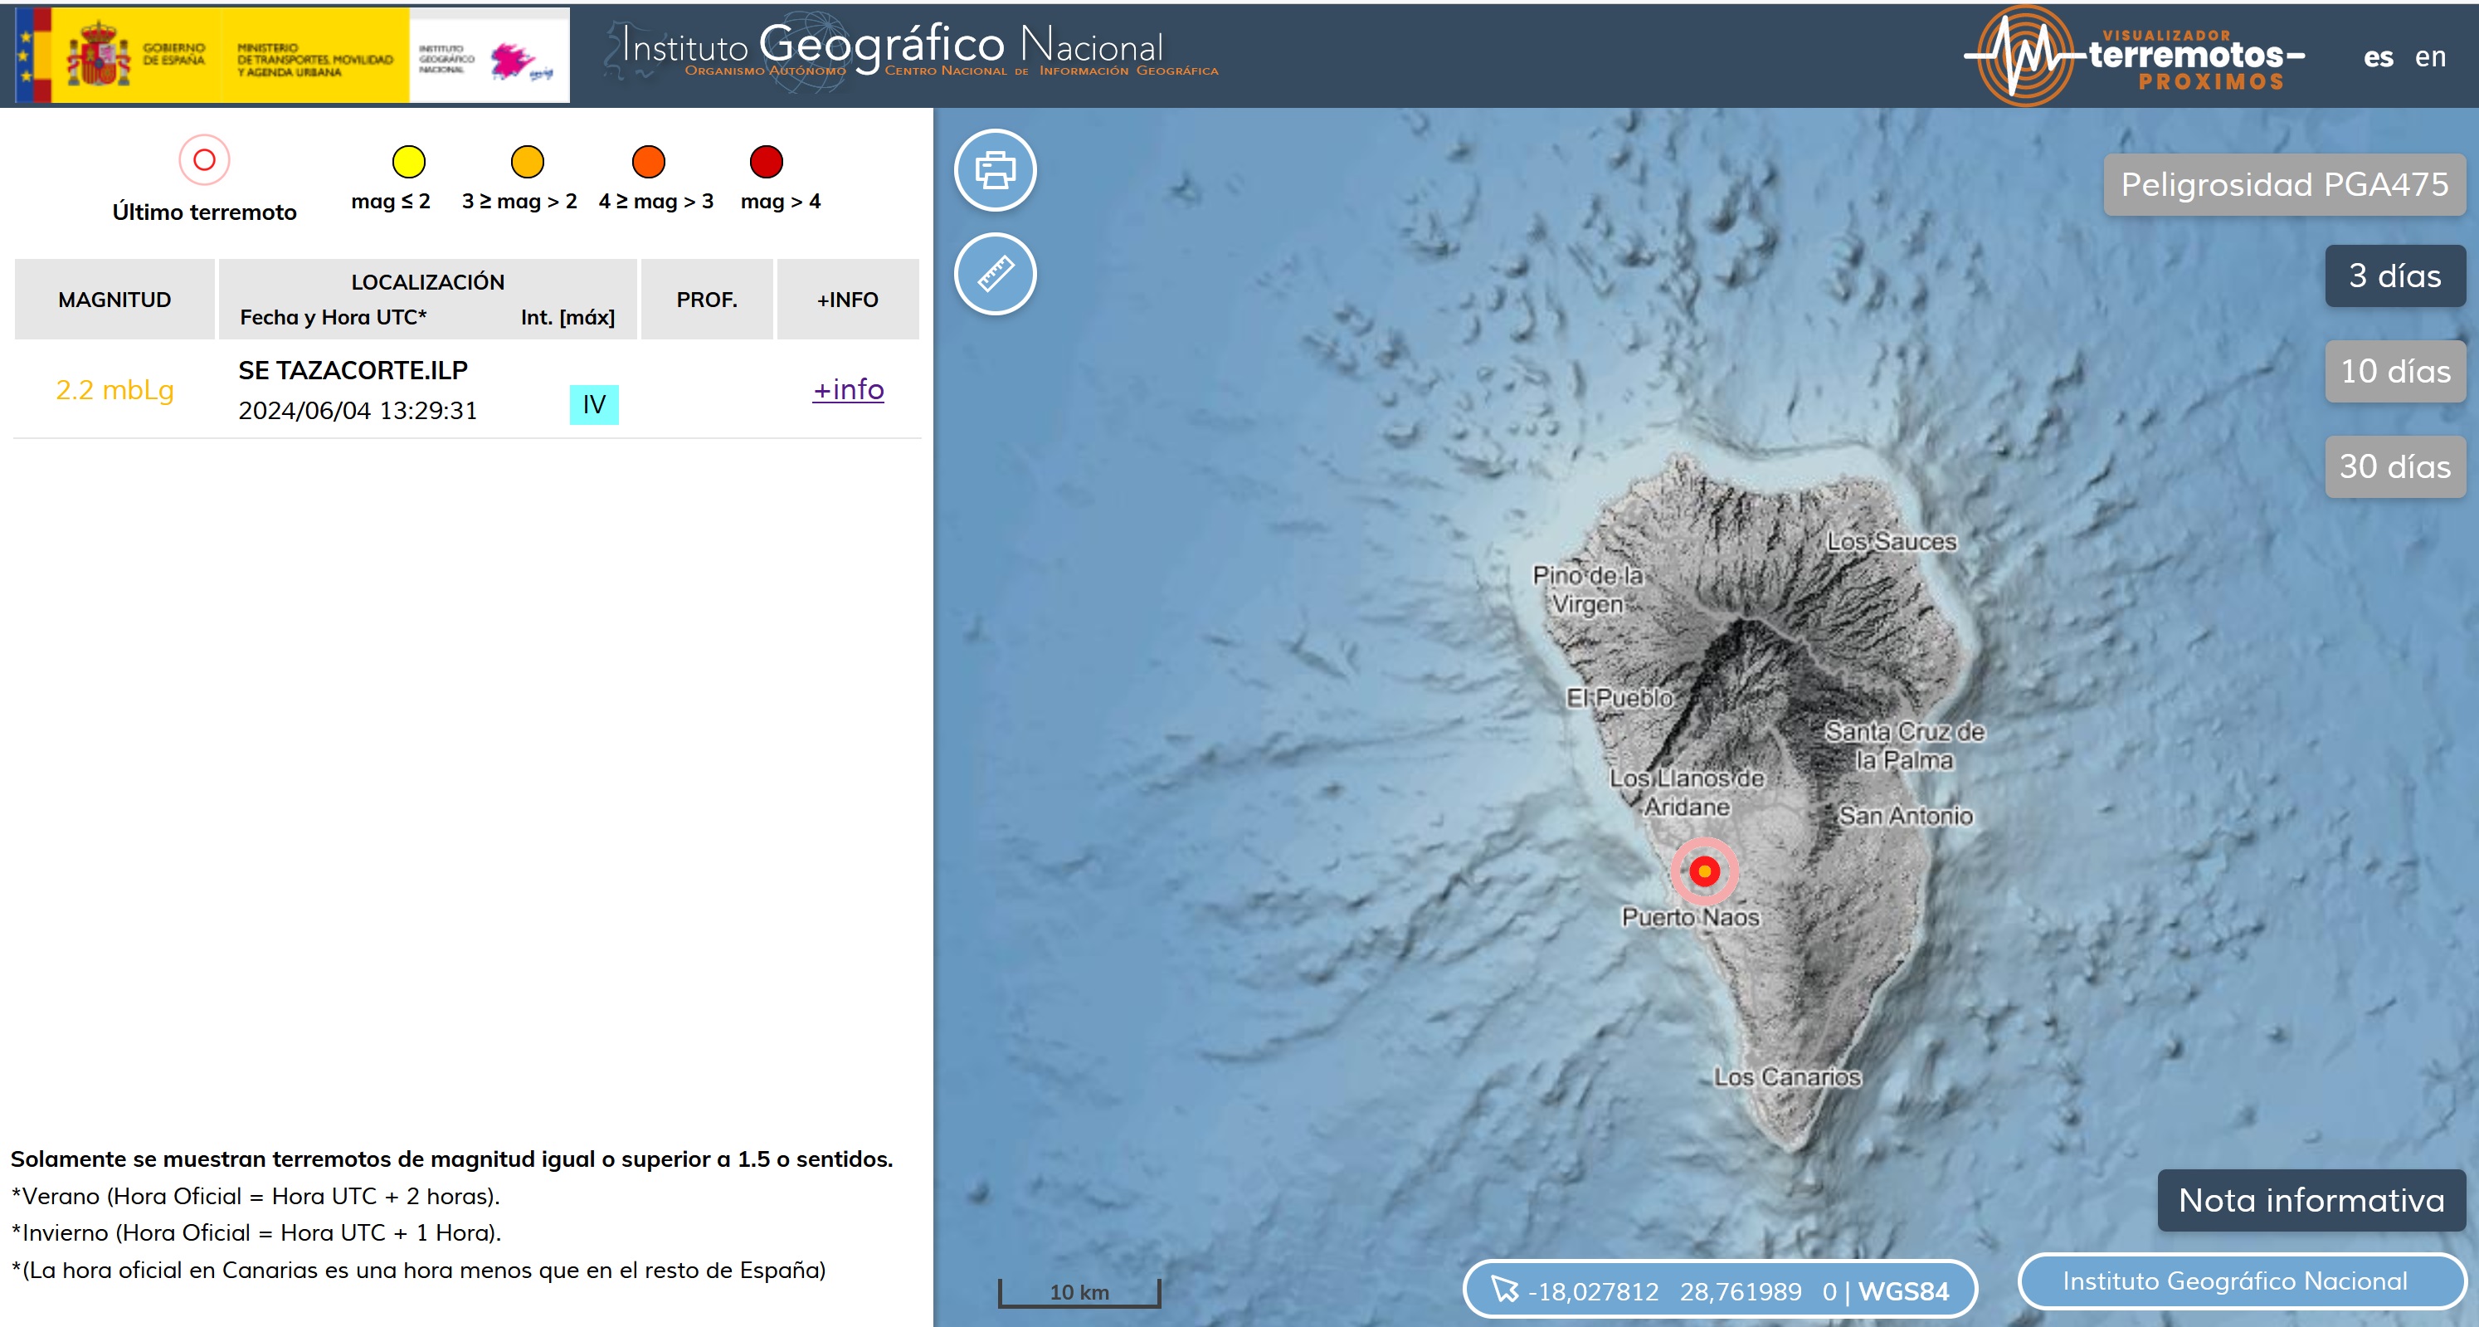Click the Pino de la Virgen map label

coord(1587,590)
